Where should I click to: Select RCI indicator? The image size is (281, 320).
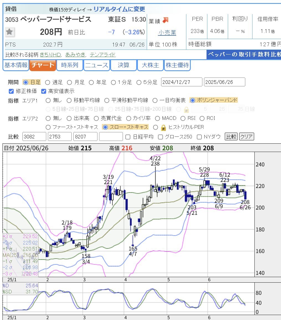coord(202,118)
